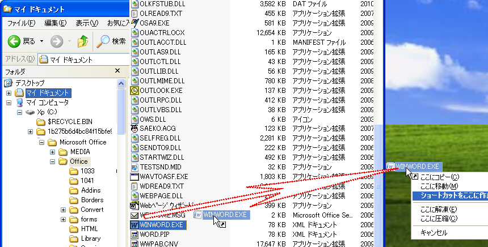Viewport: 488px width, 247px height.
Task: Open the 編集(E) menu
Action: (x=55, y=23)
